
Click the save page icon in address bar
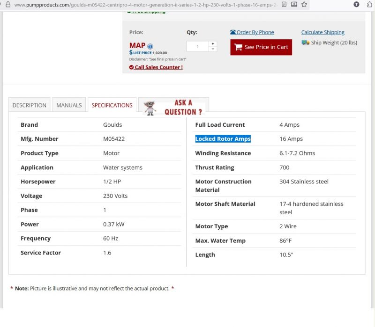click(x=294, y=4)
